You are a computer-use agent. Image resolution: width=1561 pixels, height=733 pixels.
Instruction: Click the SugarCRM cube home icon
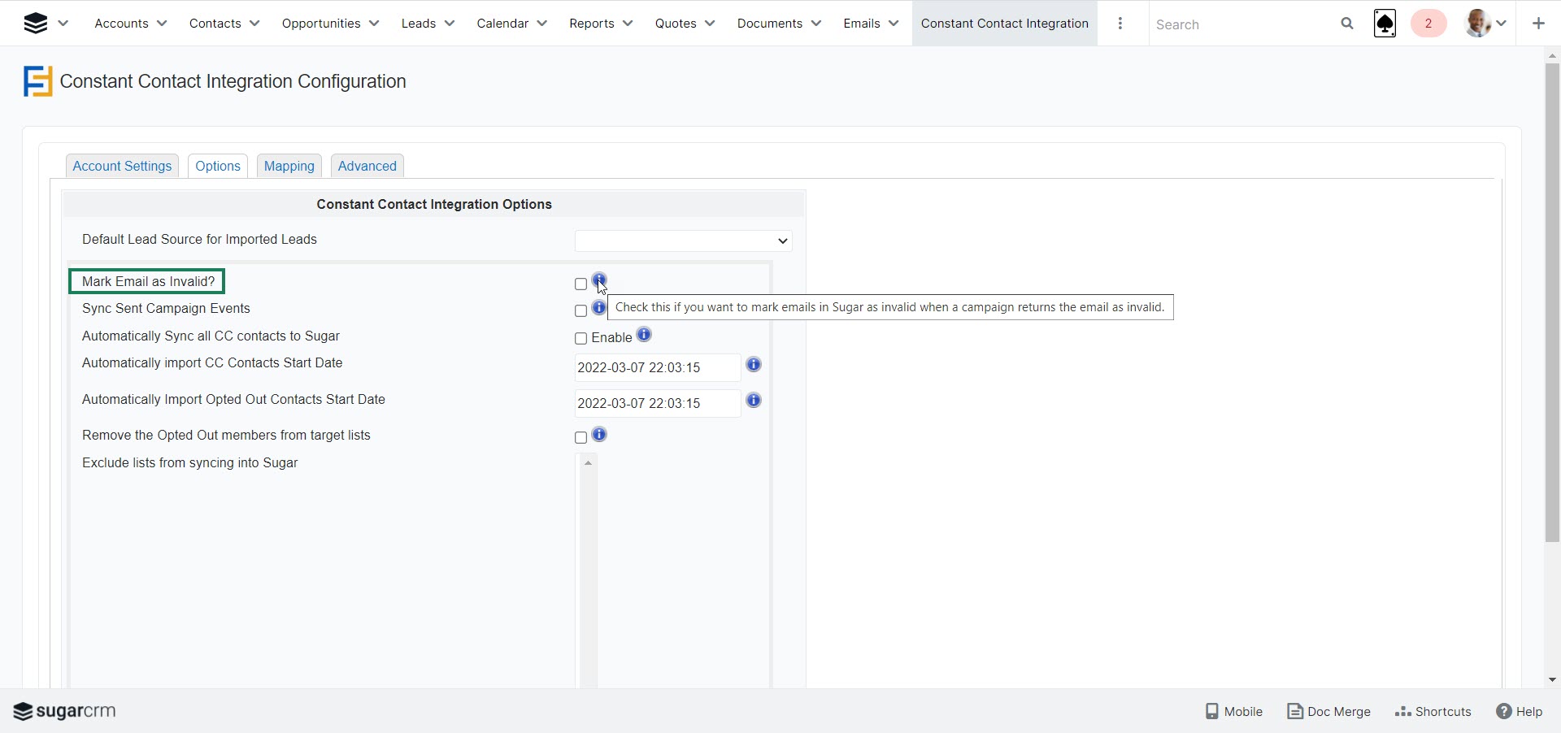click(x=35, y=24)
